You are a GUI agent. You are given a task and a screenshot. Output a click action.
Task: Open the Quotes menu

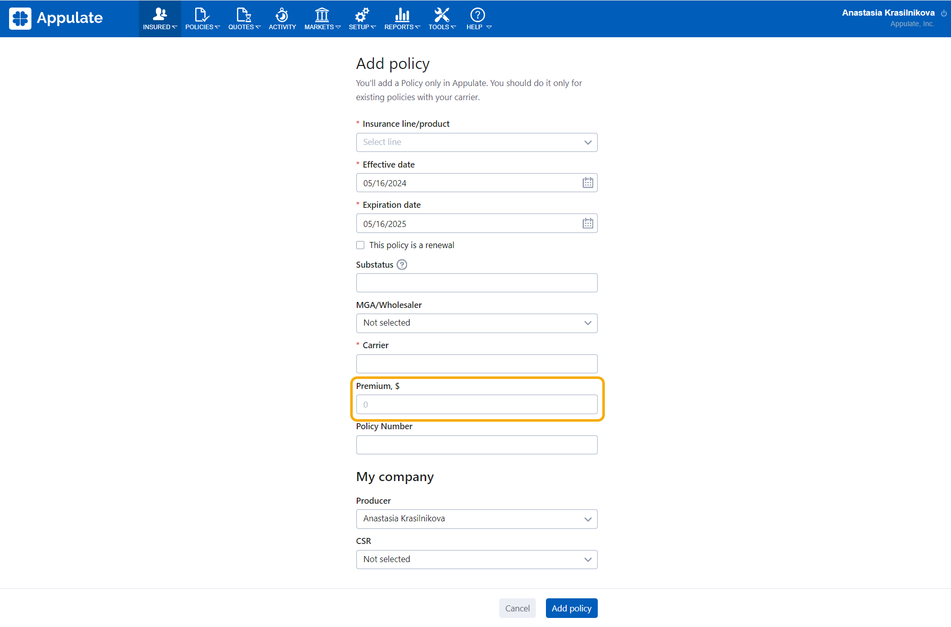244,19
